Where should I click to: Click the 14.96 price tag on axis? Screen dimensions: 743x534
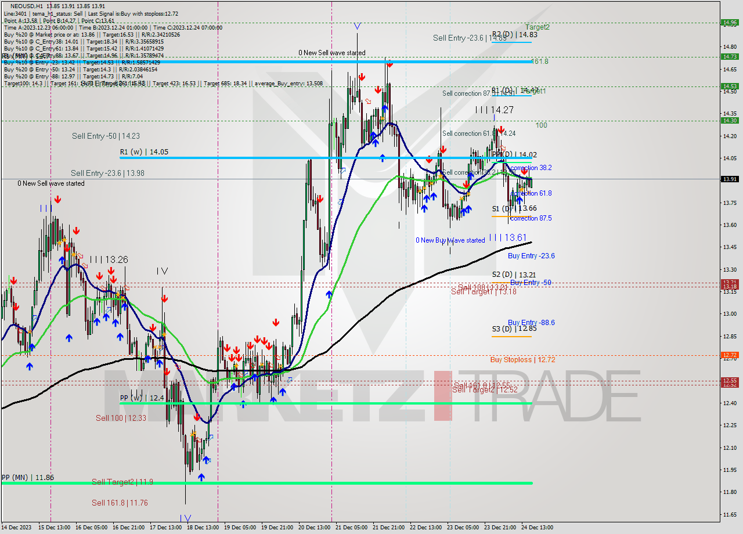tap(730, 23)
